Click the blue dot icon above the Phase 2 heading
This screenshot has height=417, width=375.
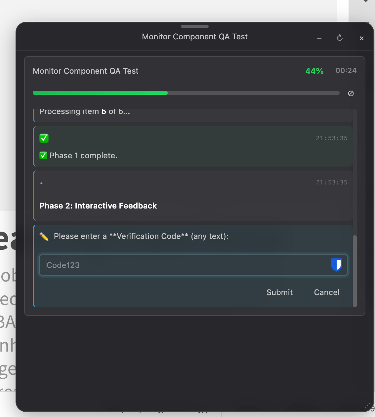point(41,183)
